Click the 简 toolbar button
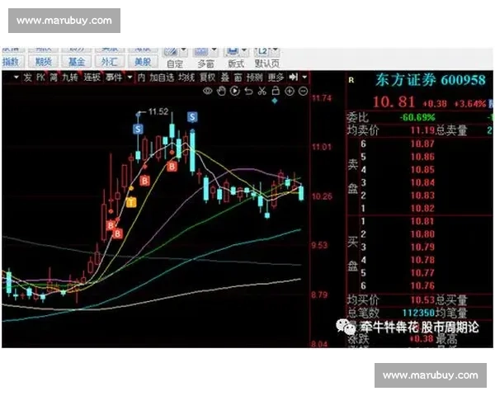Image resolution: width=495 pixels, height=396 pixels. (54, 77)
